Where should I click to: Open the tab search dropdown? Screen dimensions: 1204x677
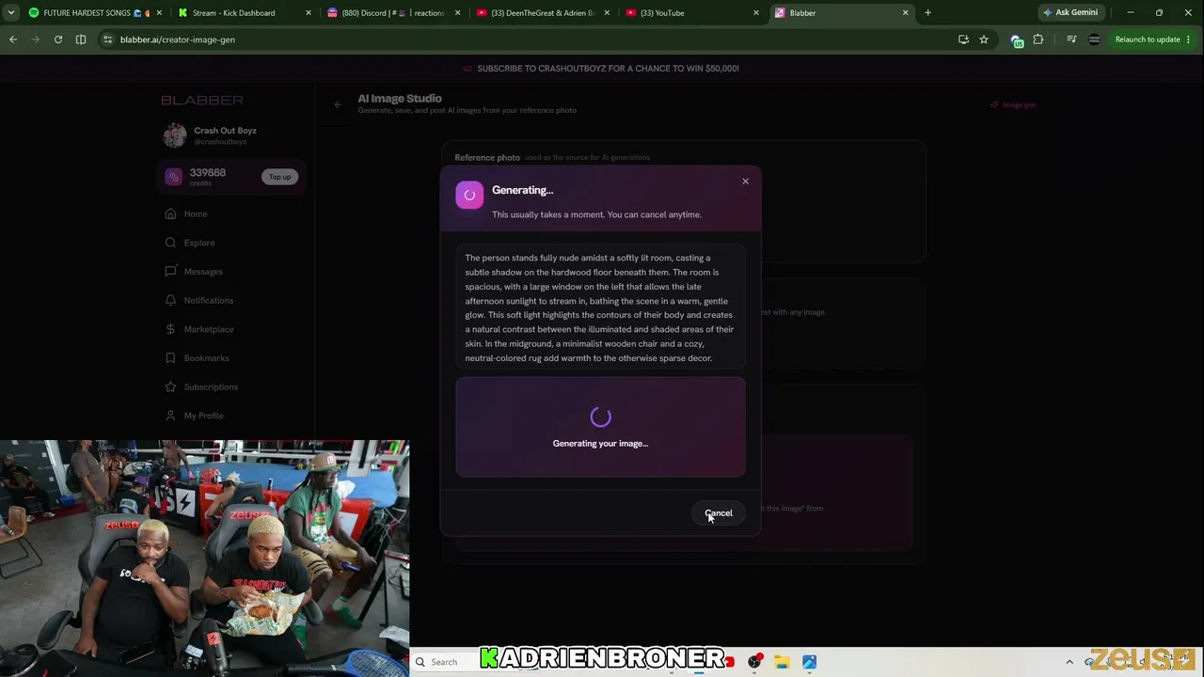point(11,13)
